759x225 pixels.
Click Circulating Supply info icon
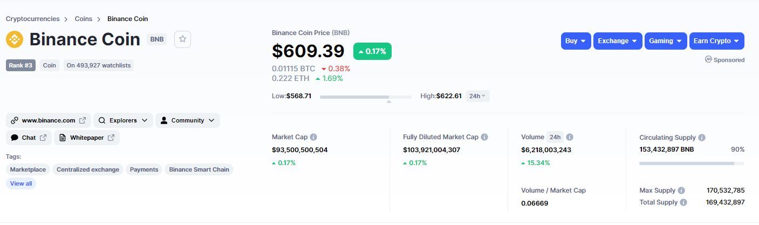(x=701, y=138)
